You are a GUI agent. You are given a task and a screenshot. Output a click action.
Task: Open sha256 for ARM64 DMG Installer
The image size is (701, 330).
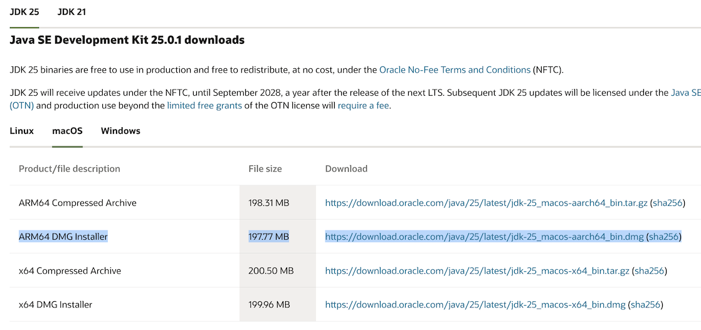tap(664, 237)
